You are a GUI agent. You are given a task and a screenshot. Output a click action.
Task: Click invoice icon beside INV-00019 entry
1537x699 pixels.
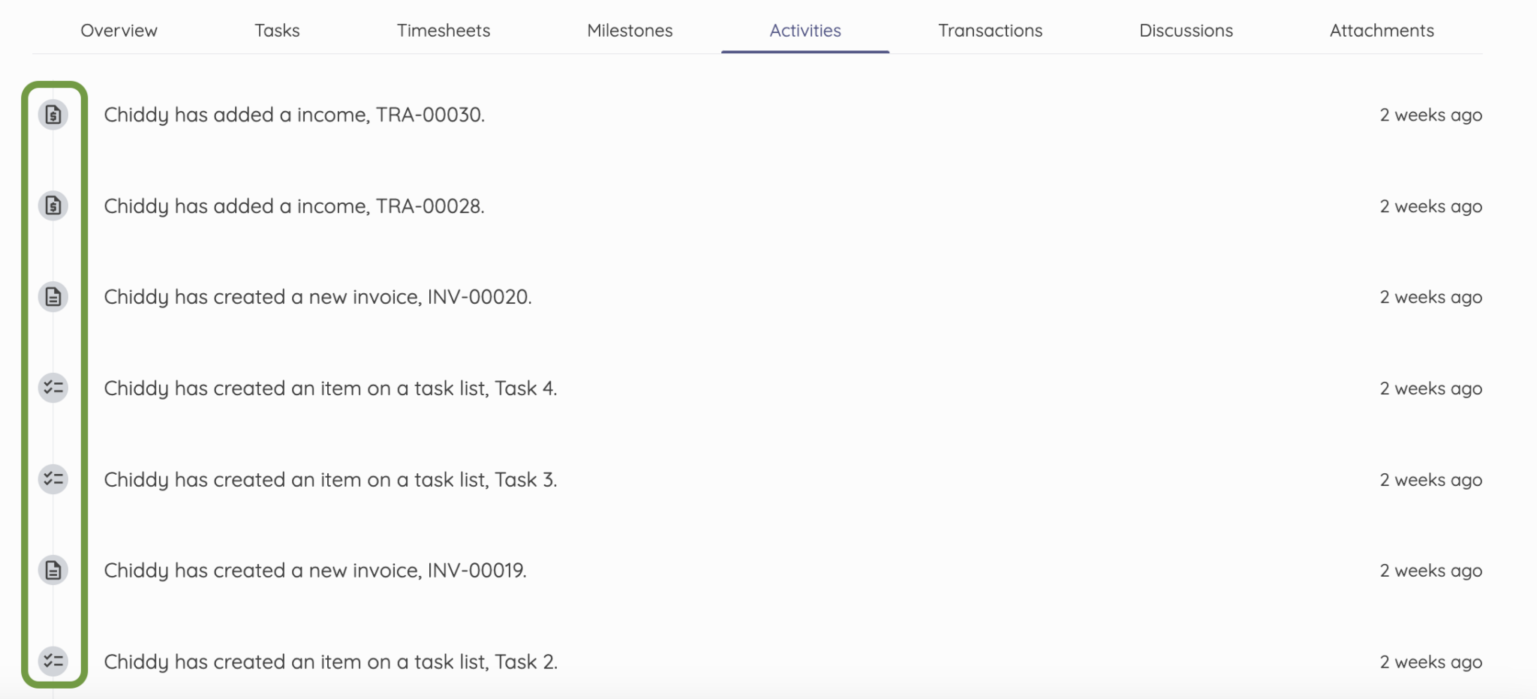click(x=53, y=570)
